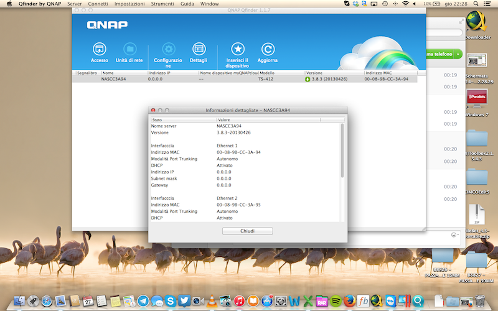Open the Server menu
The width and height of the screenshot is (498, 311).
tap(74, 4)
